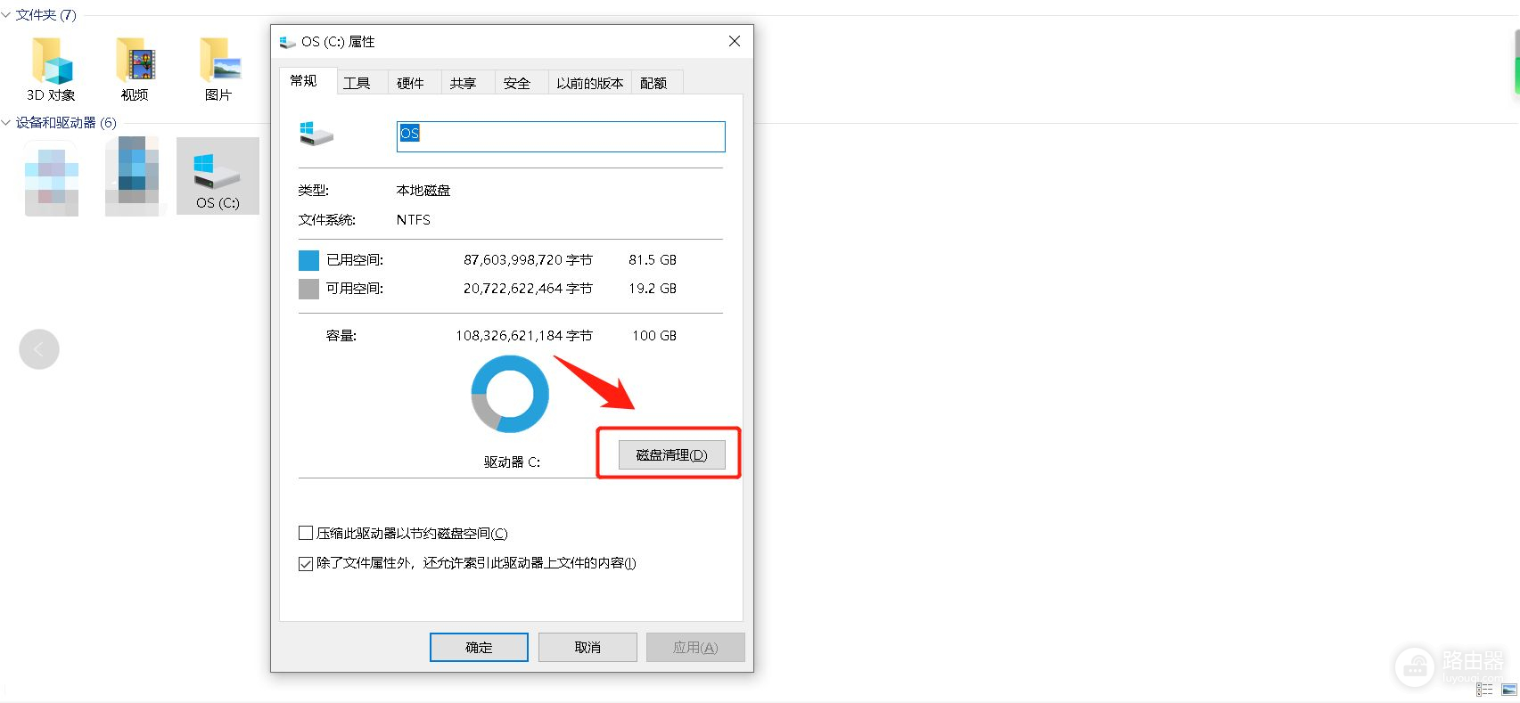Click the 磁盘清理(D) button
This screenshot has height=703, width=1520.
[671, 455]
